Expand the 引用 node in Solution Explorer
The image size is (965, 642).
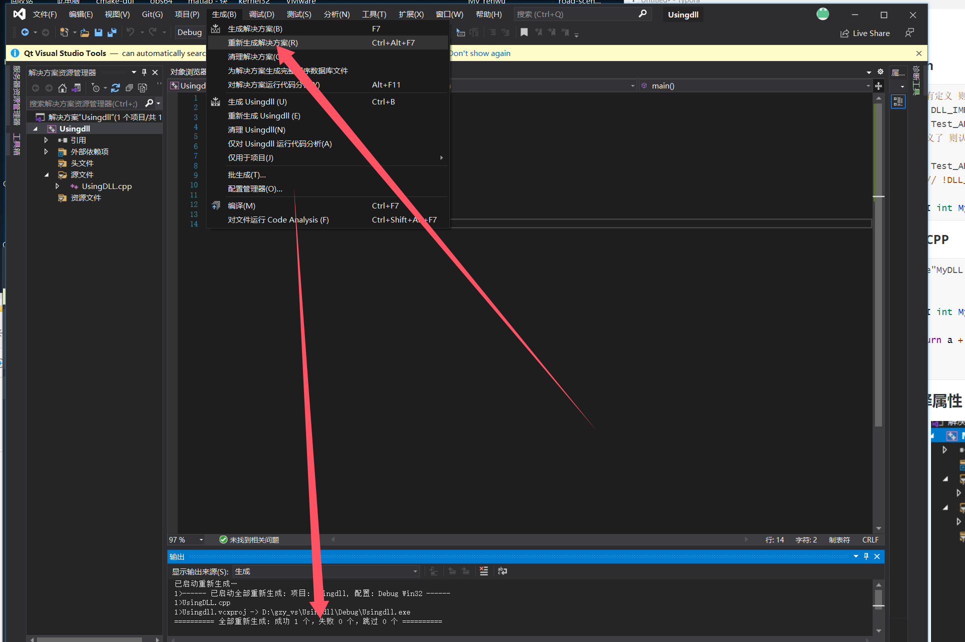[x=46, y=140]
